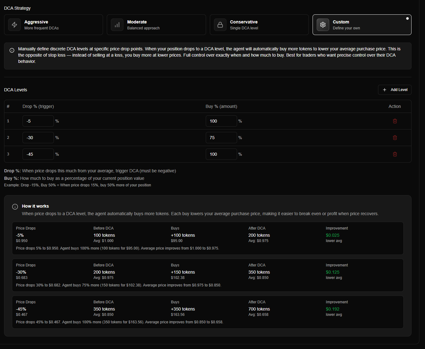The width and height of the screenshot is (425, 349).
Task: Focus level 2 drop trigger field (-30)
Action: coord(38,138)
